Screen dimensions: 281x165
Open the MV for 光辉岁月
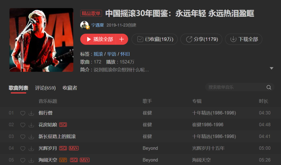74,148
